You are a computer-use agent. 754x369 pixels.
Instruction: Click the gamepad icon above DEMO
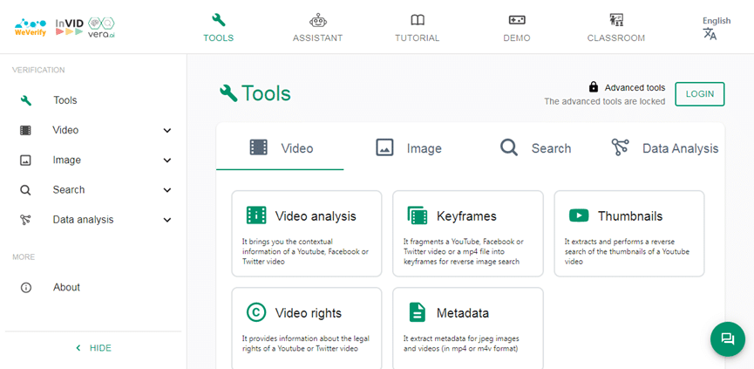pos(517,20)
